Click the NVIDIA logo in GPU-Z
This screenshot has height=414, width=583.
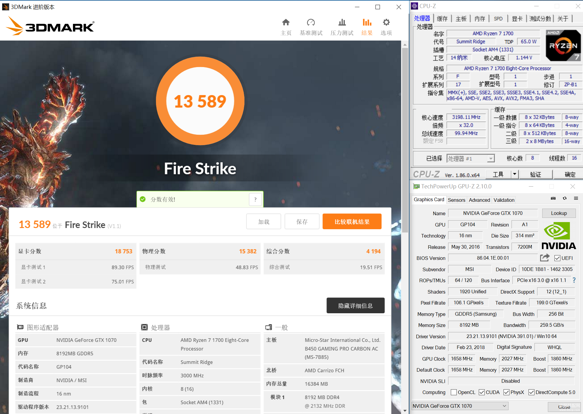click(559, 235)
